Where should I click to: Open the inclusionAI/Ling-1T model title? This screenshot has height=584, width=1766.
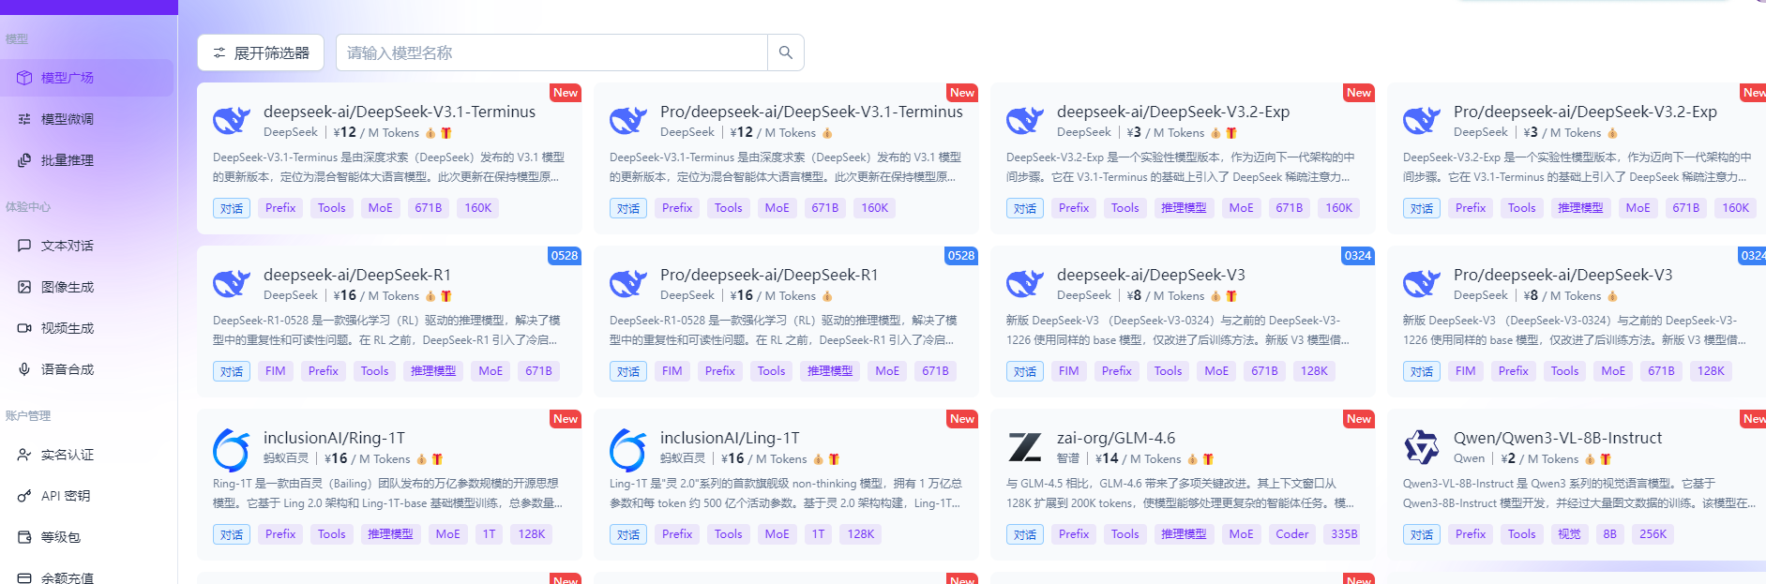coord(730,438)
